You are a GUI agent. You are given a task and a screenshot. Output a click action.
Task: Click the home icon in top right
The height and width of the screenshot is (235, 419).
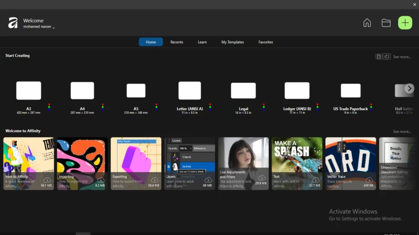pyautogui.click(x=367, y=23)
